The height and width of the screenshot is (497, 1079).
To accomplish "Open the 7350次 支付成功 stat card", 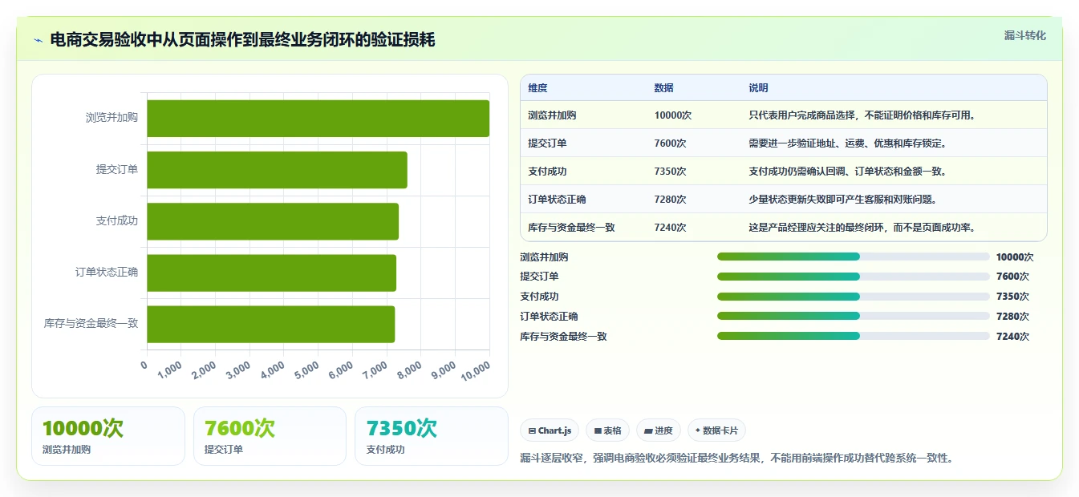I will pos(432,436).
